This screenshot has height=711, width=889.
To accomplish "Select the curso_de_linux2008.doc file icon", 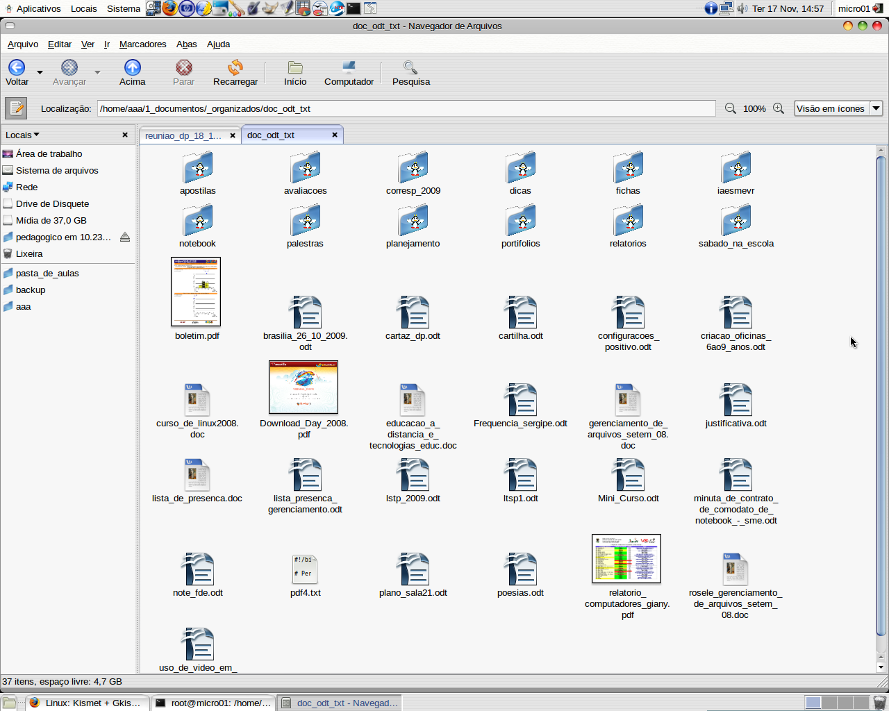I will click(x=197, y=400).
